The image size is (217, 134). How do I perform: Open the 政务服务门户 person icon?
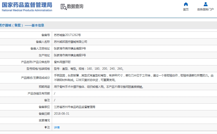pyautogui.click(x=205, y=4)
